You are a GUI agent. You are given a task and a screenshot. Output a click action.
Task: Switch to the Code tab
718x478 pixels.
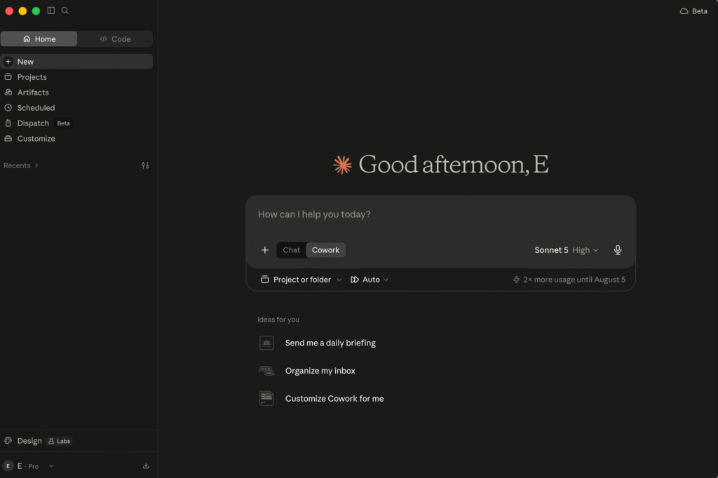coord(115,39)
